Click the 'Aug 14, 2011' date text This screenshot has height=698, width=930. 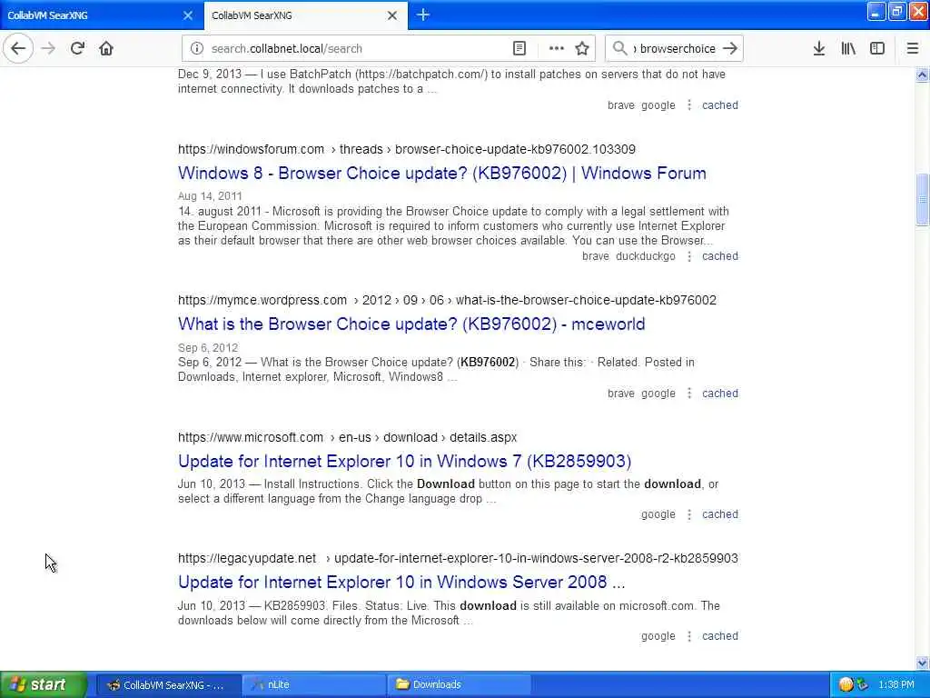[x=210, y=196]
